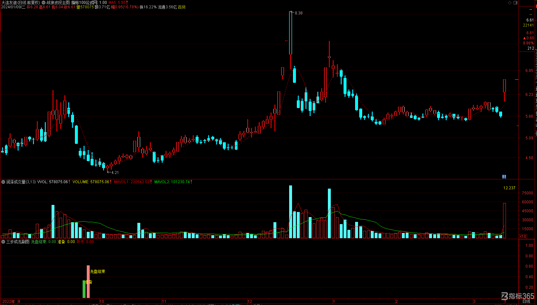Click the 2024/01/09/二 date label
Viewport: 537px width, 305px height.
13,7
